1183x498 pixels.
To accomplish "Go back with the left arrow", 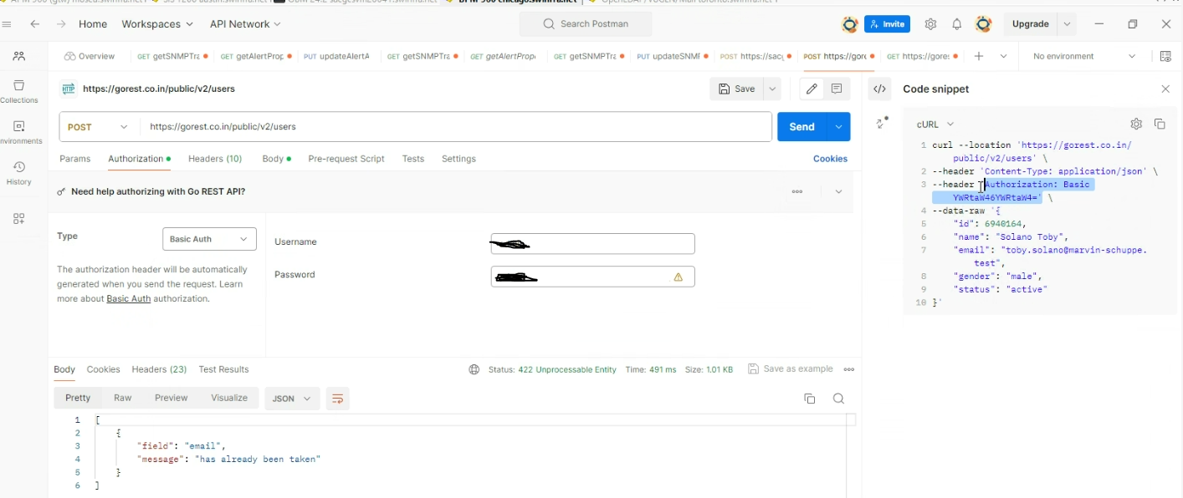I will [35, 24].
